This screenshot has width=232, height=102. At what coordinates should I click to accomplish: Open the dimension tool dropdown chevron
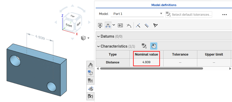pos(114,25)
